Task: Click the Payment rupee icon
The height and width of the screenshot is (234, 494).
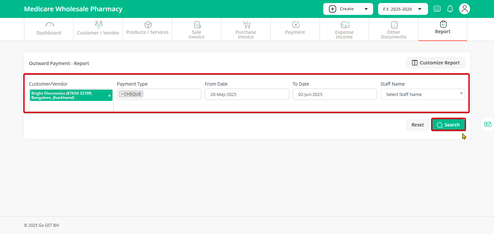Action: click(296, 25)
